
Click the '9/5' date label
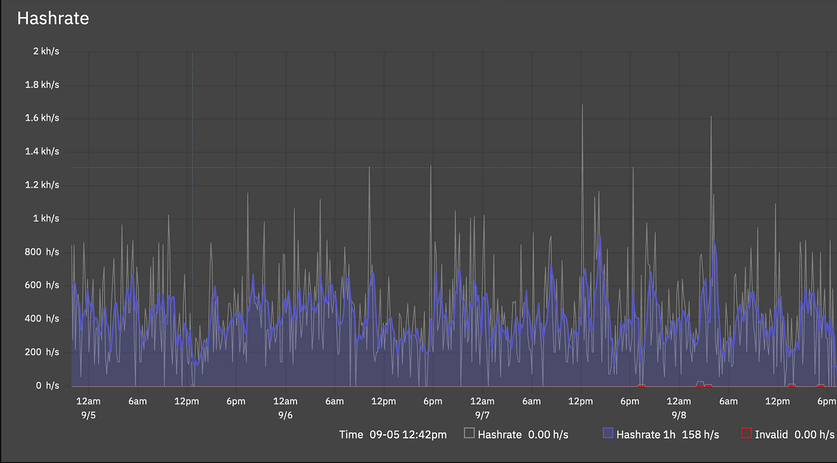point(88,415)
